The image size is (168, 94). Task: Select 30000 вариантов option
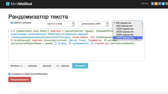[128, 35]
